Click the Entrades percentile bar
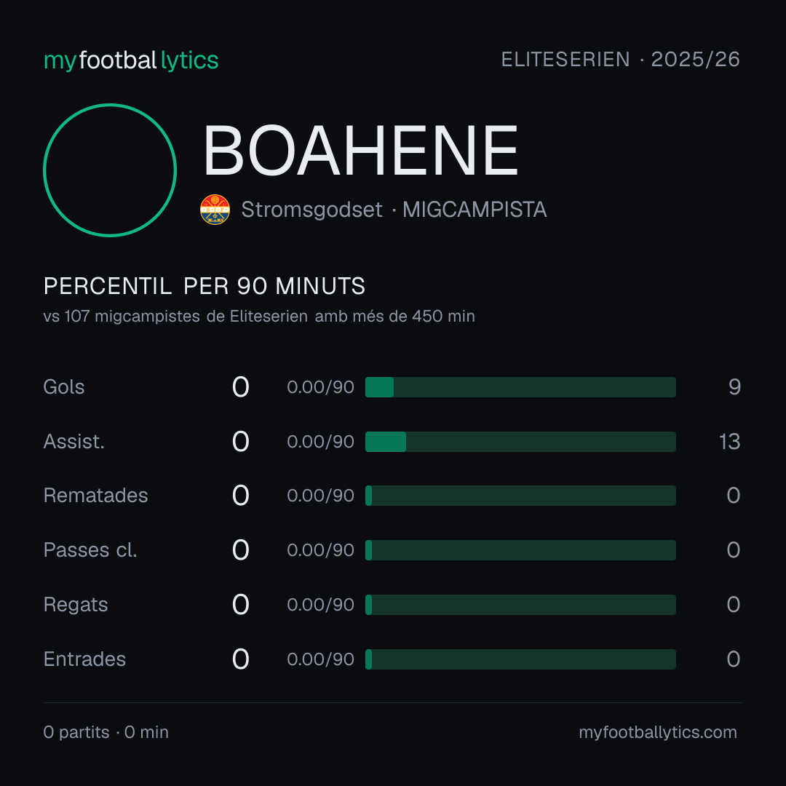Screen dimensions: 786x786 click(520, 659)
